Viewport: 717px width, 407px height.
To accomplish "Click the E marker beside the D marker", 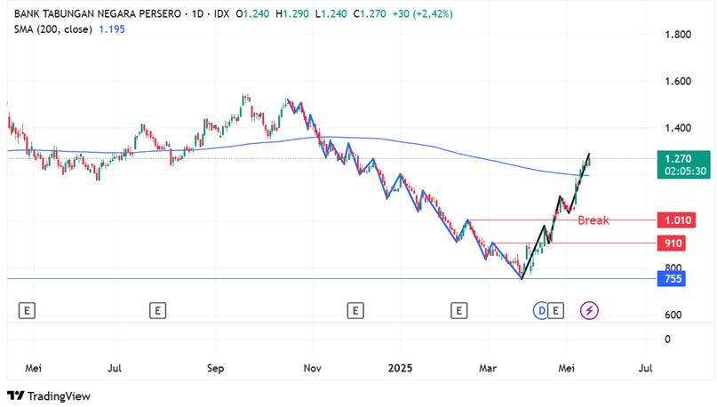I will (556, 310).
